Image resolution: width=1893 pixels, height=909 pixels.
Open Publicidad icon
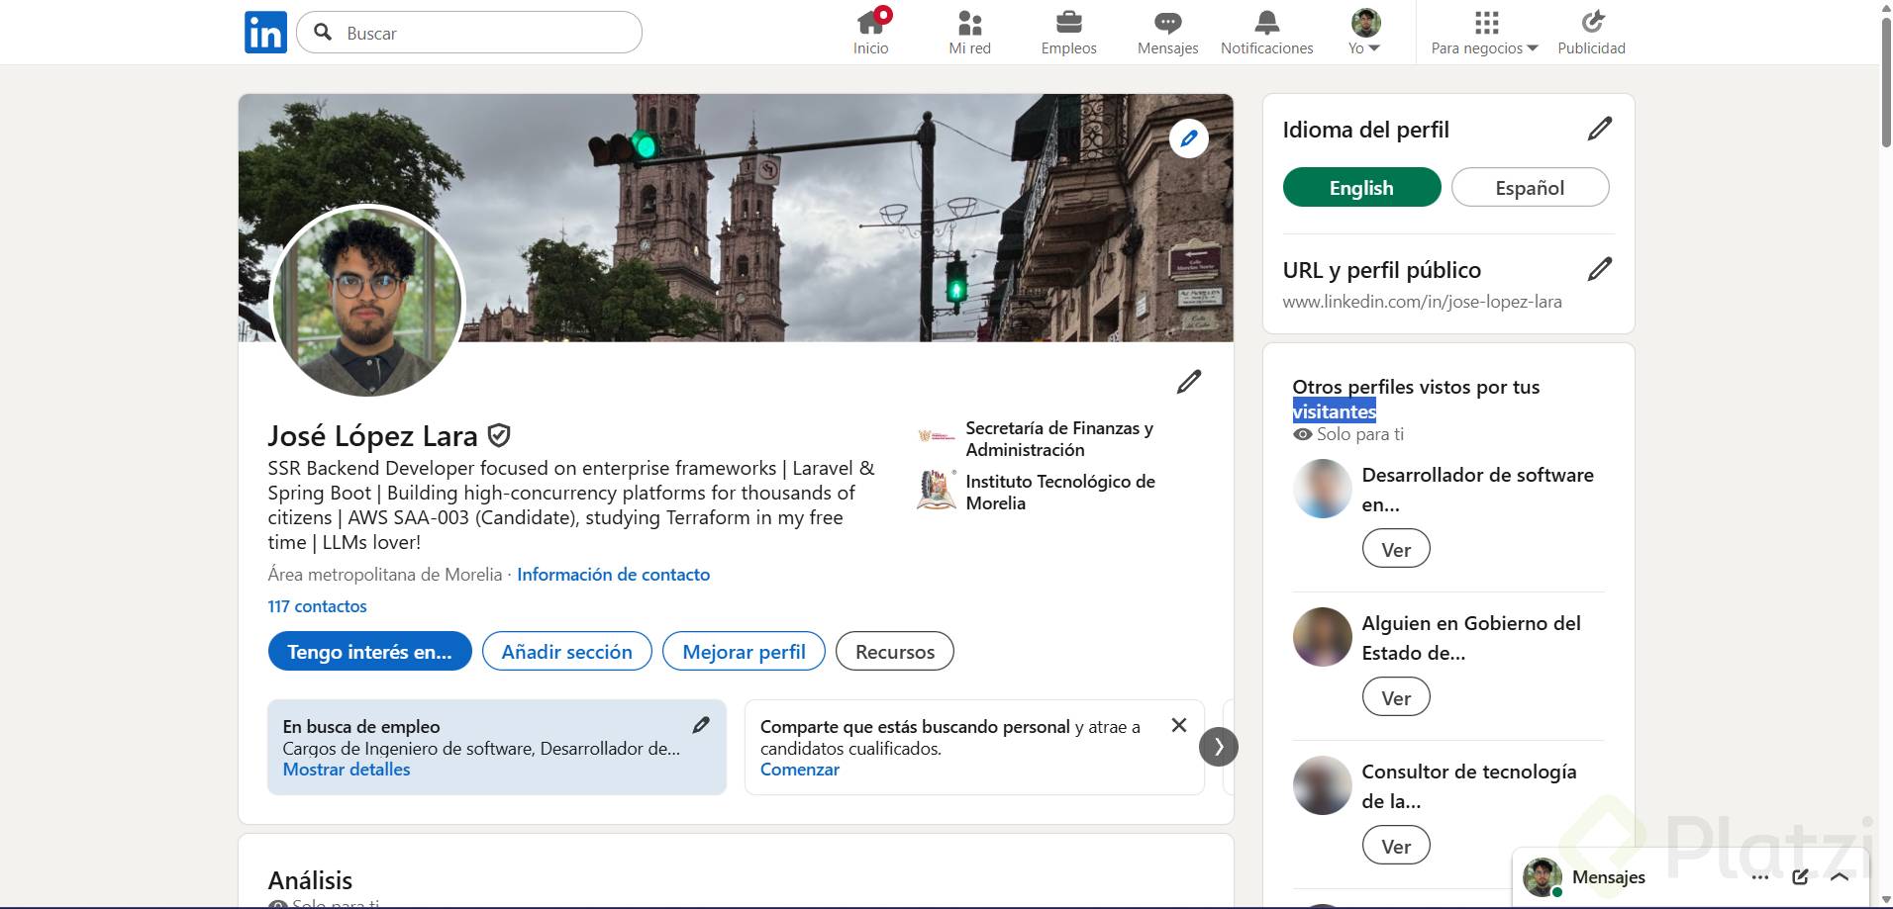[x=1592, y=22]
